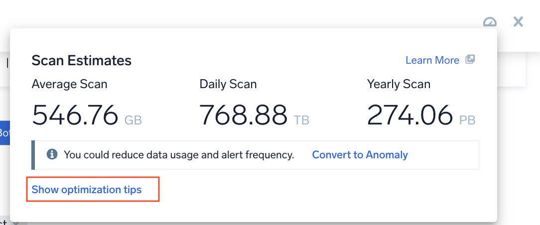The height and width of the screenshot is (225, 540).
Task: Click the gauge scan estimates icon
Action: click(490, 22)
